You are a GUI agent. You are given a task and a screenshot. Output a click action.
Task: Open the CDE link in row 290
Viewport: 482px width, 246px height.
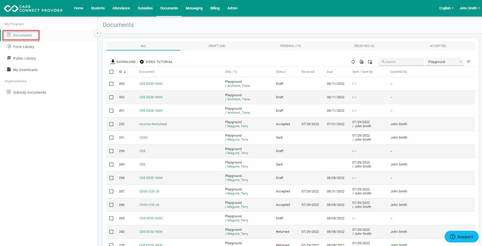click(x=142, y=151)
